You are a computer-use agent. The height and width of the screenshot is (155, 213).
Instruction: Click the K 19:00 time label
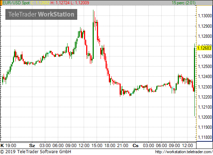click(8, 146)
